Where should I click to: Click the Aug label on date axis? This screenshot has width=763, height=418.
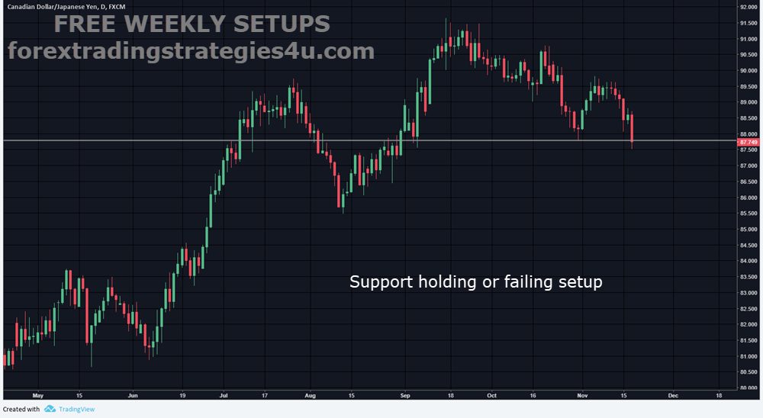(311, 396)
